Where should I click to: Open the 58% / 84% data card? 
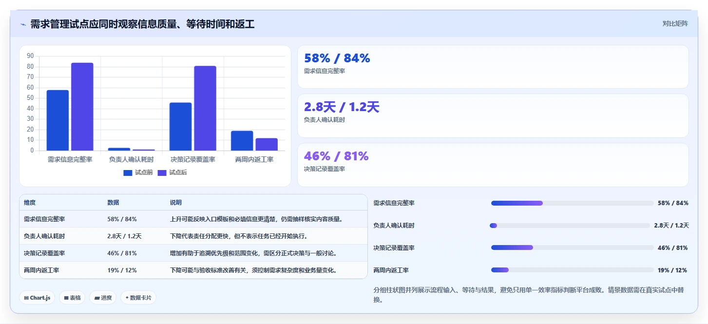point(493,67)
